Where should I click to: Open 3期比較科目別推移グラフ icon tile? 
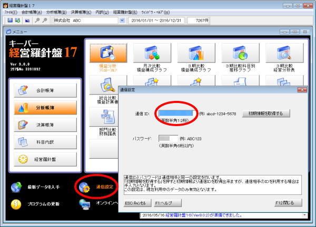click(x=240, y=53)
